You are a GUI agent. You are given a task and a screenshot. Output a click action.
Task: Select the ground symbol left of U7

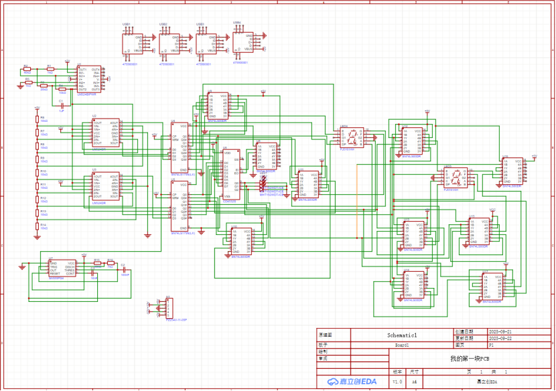22,267
